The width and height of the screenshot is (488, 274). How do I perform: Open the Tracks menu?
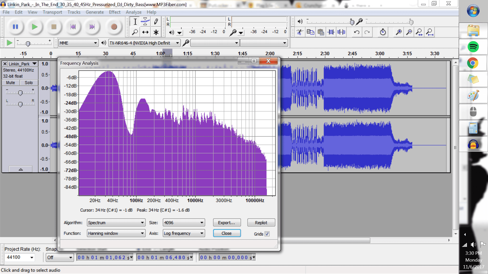(x=74, y=12)
